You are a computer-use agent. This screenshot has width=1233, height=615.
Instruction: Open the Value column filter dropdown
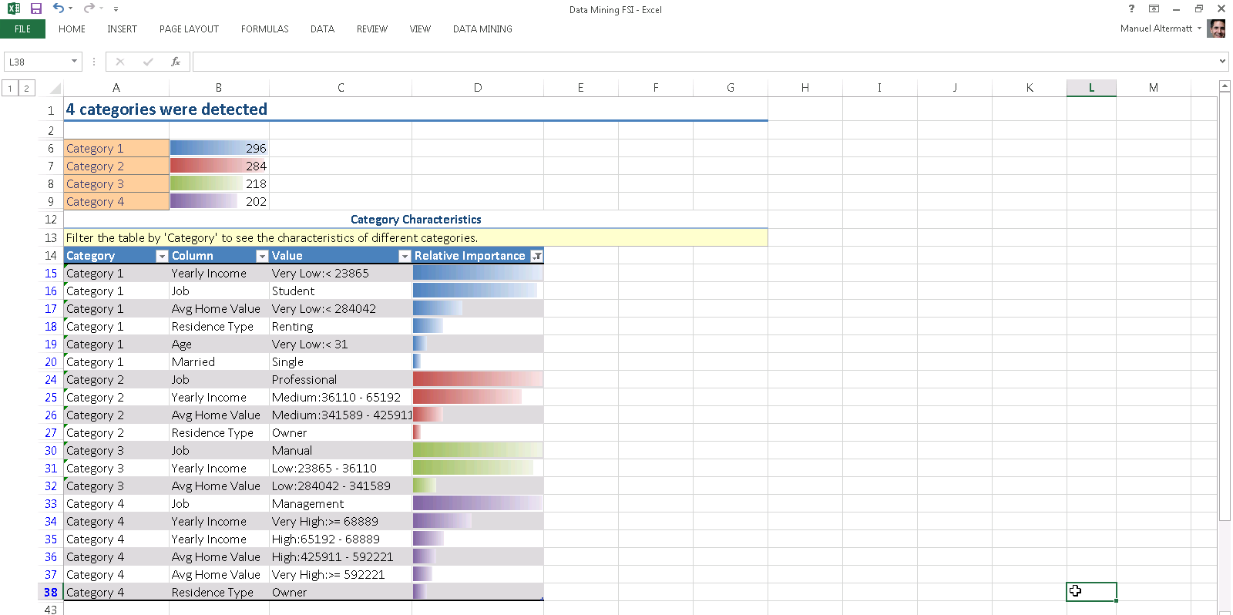tap(404, 256)
